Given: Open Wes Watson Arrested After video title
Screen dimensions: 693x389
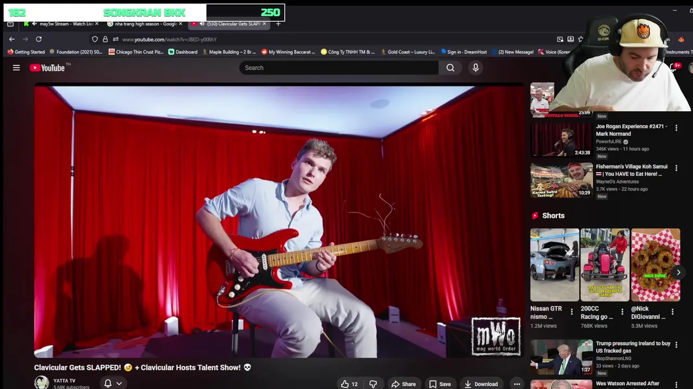Looking at the screenshot, I should coord(627,384).
